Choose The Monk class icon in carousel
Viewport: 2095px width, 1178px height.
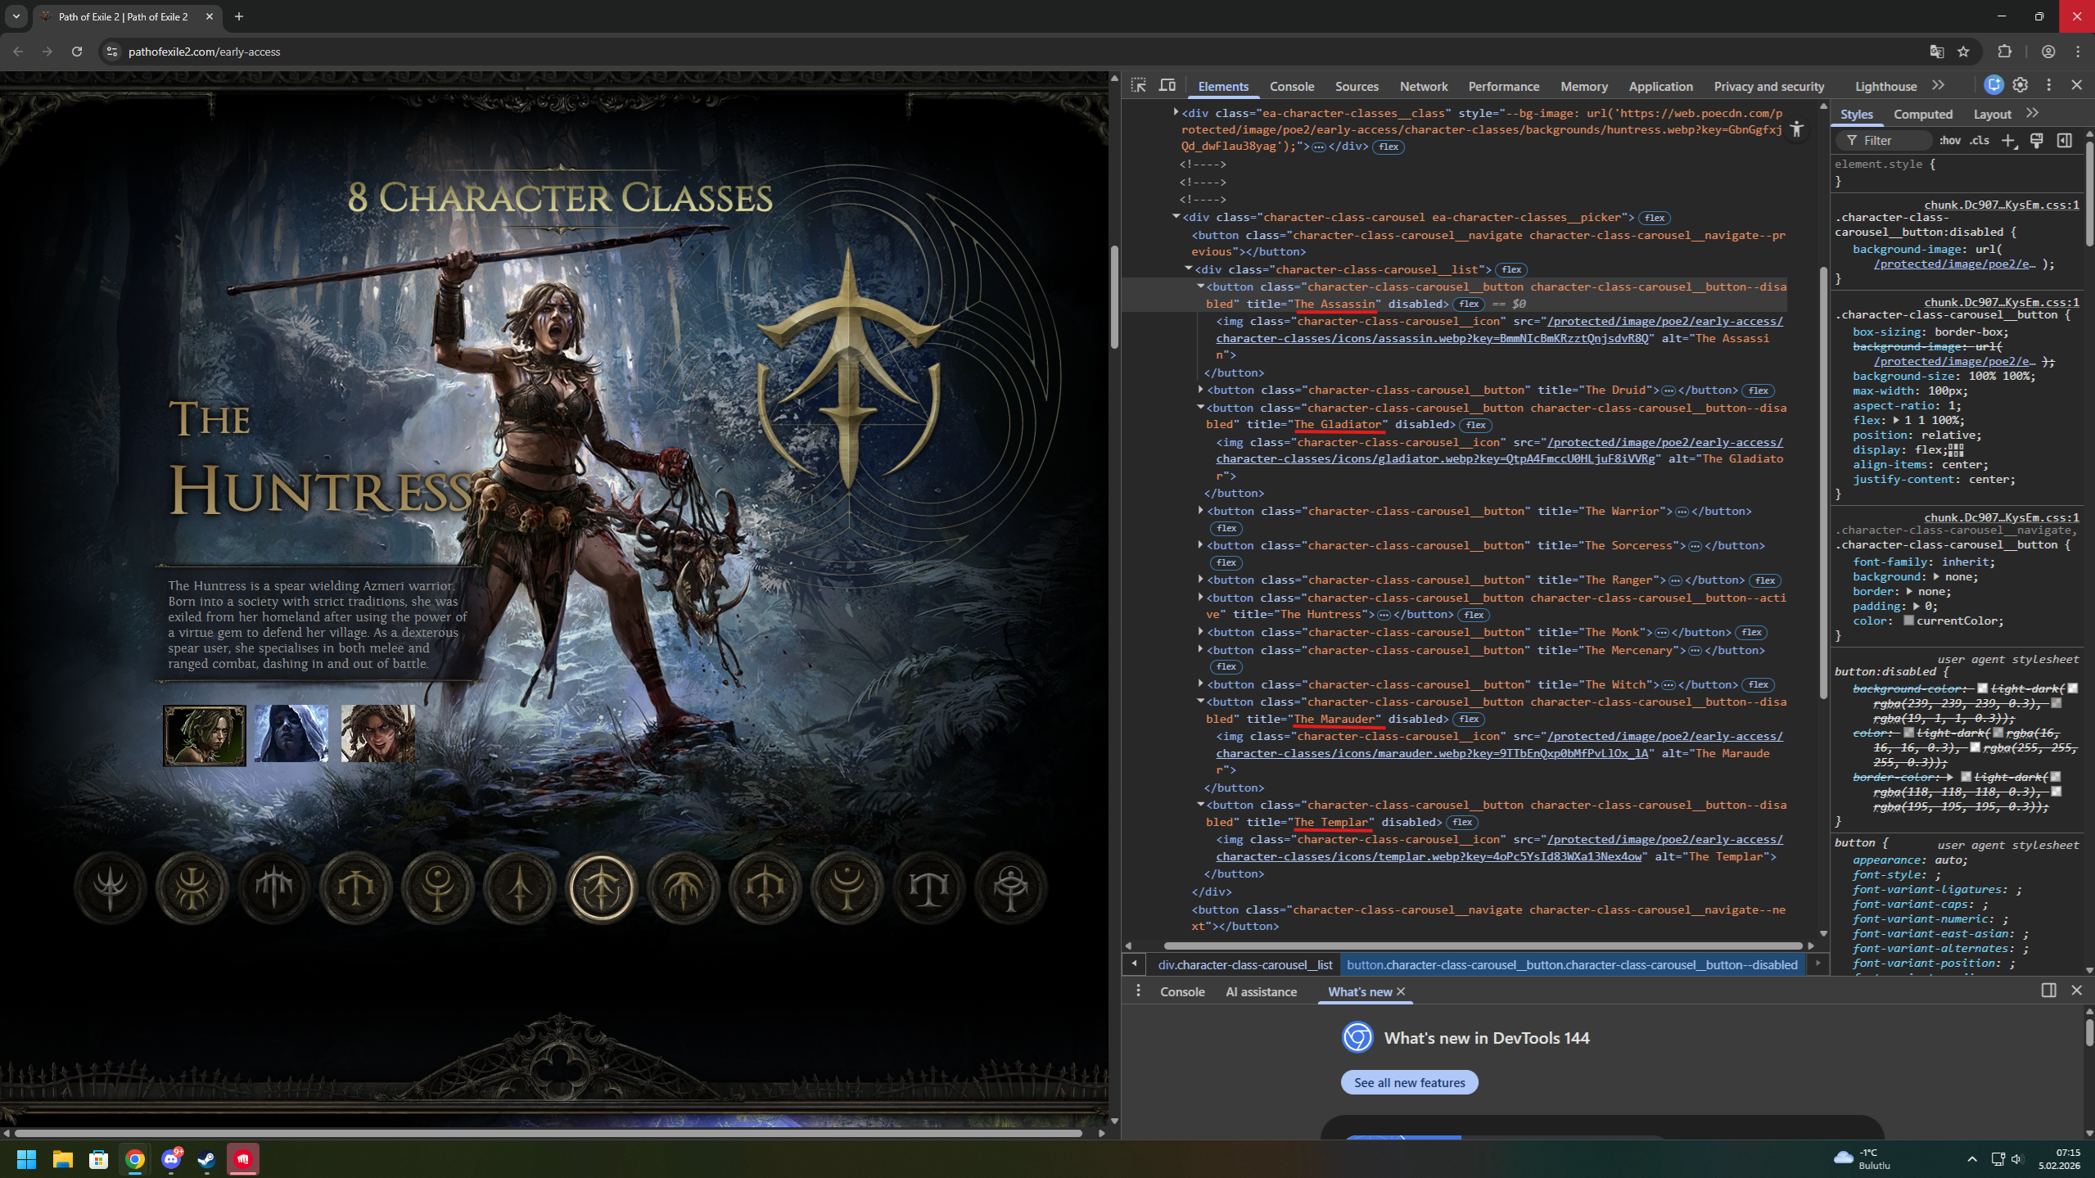pyautogui.click(x=684, y=887)
